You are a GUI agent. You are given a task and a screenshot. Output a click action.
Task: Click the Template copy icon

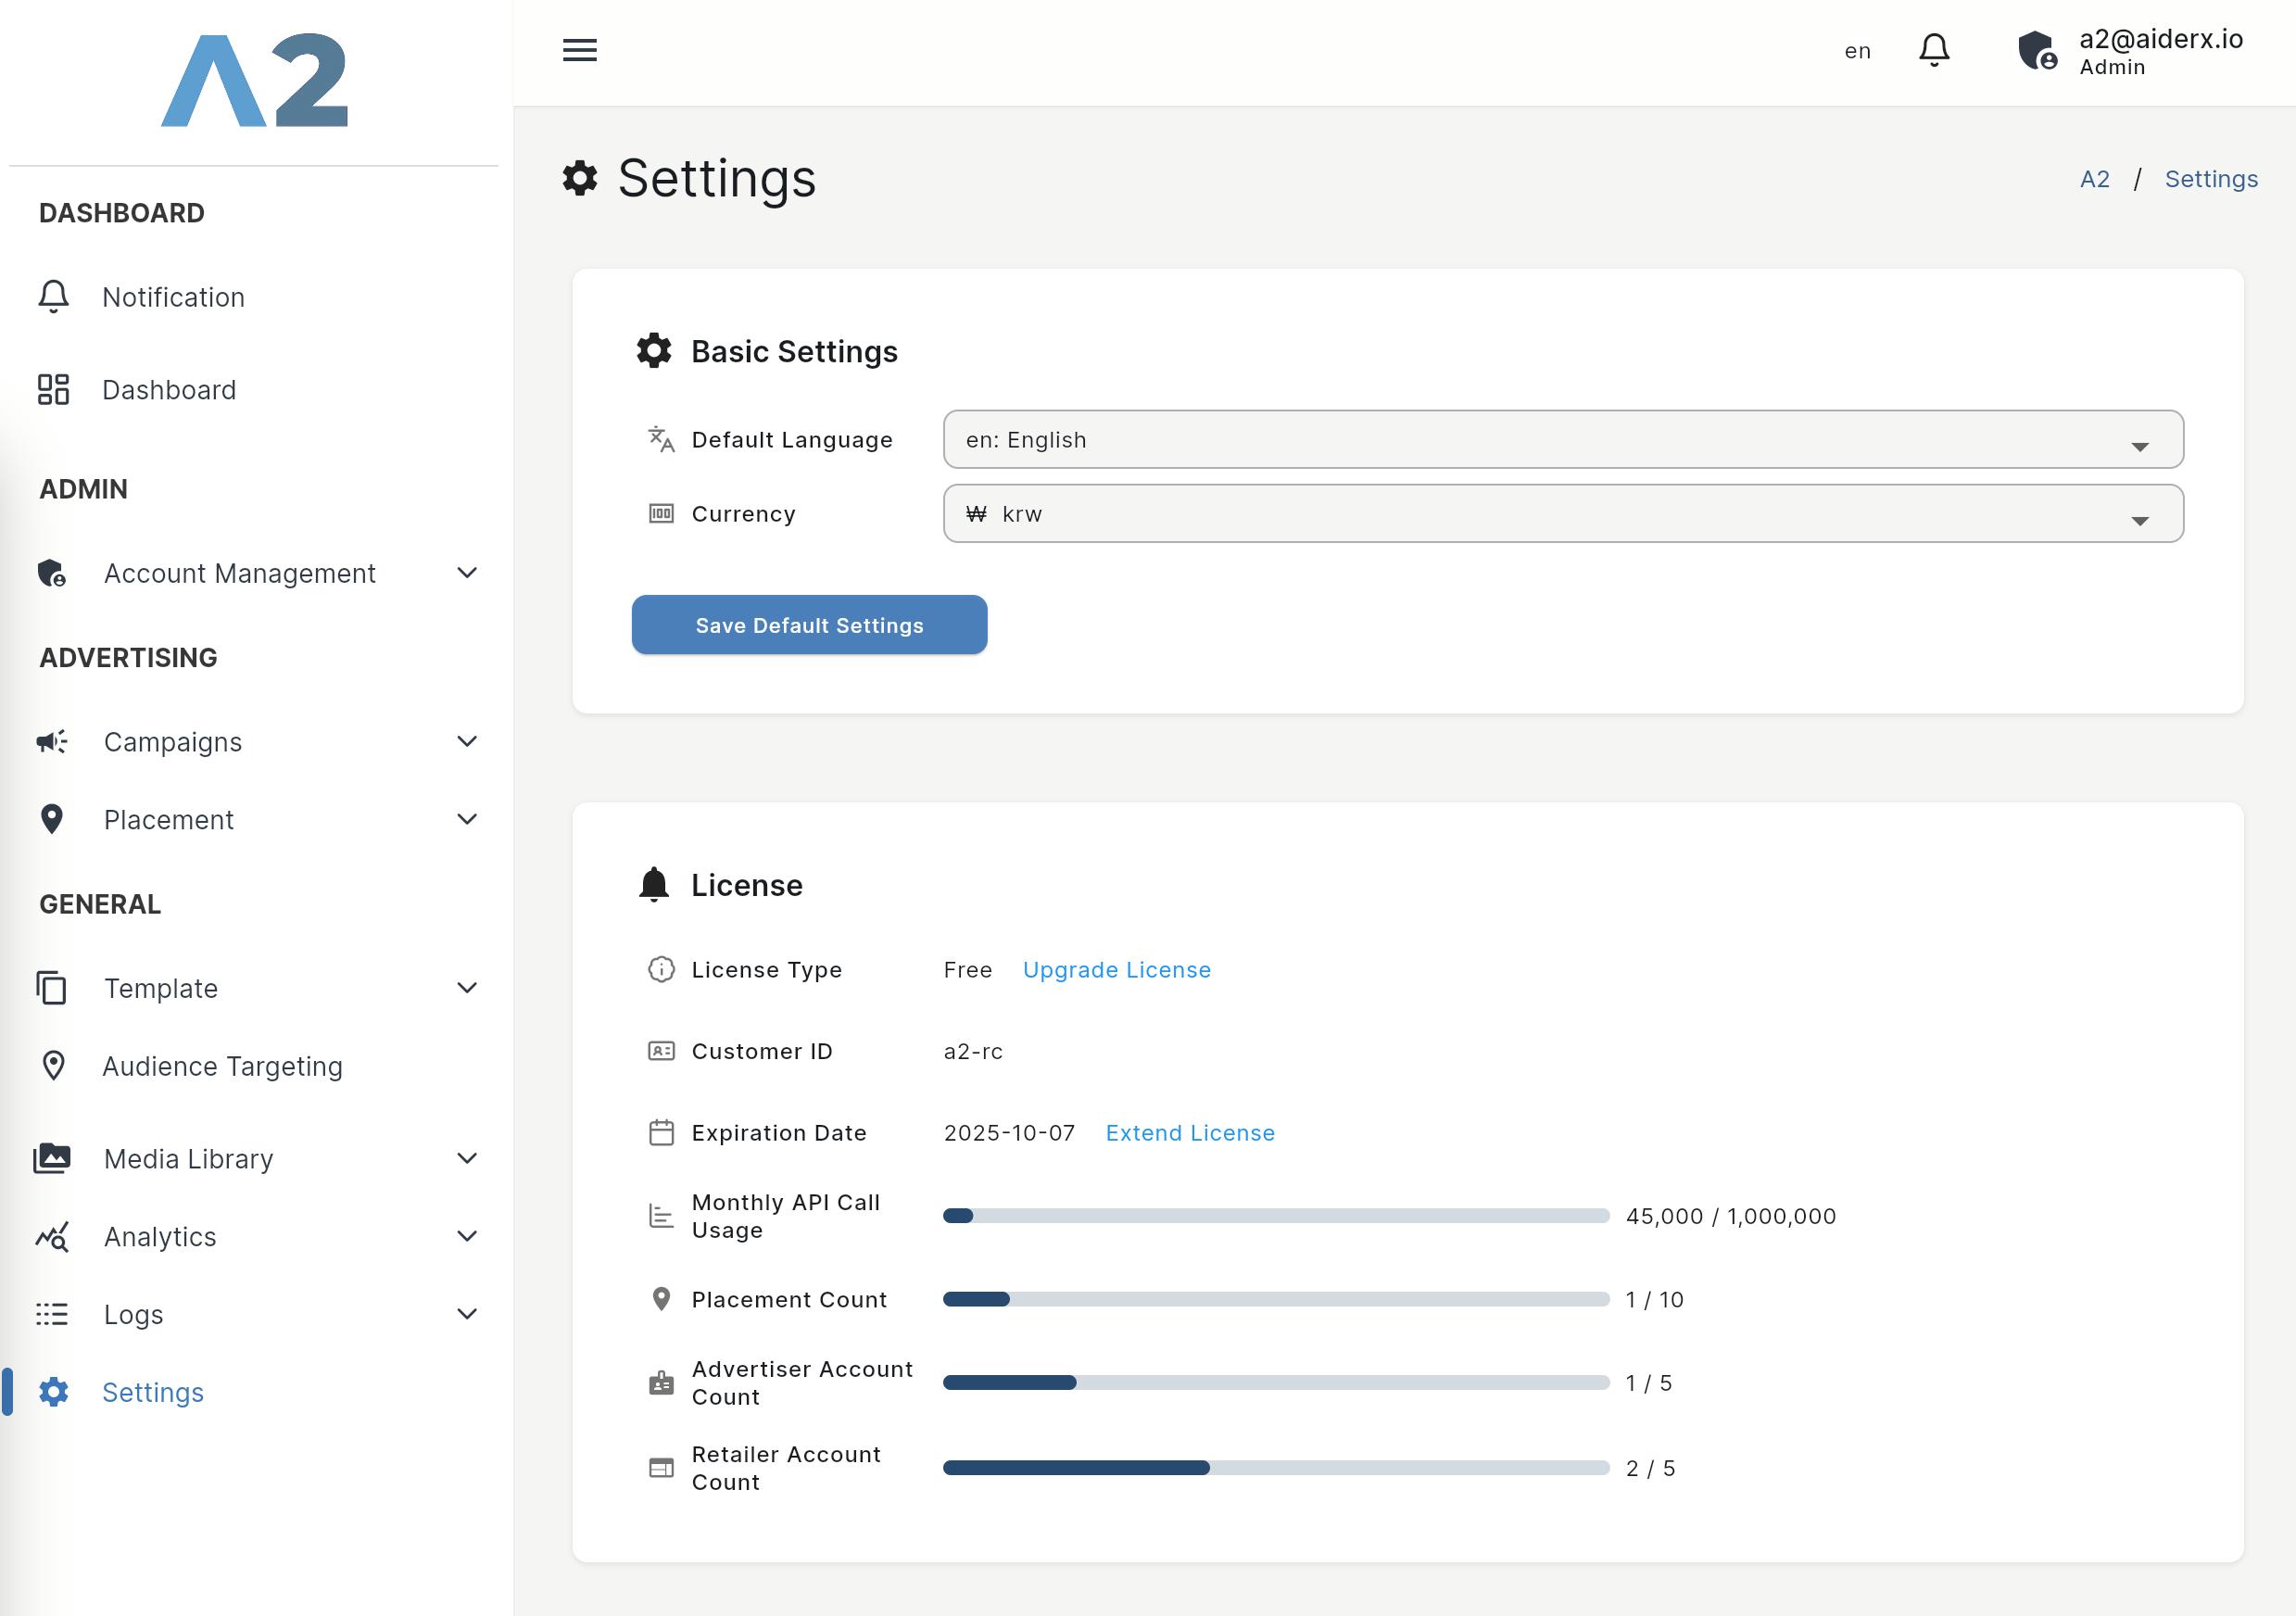click(x=52, y=988)
